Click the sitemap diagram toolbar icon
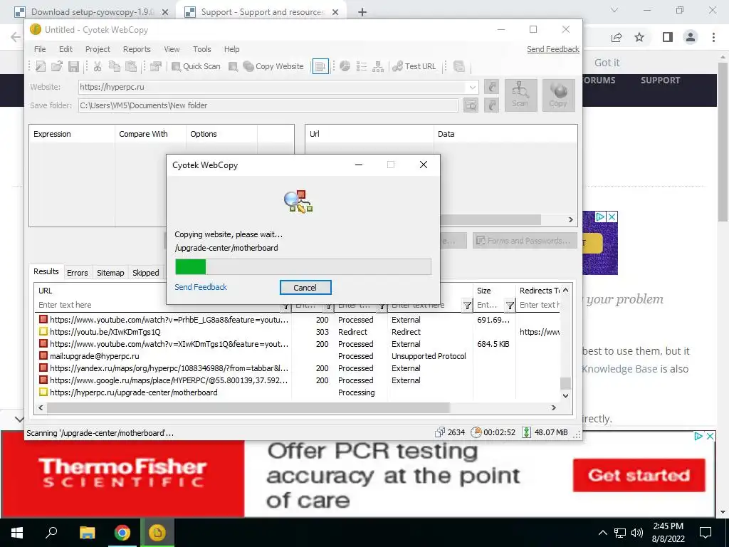729x547 pixels. [x=378, y=66]
